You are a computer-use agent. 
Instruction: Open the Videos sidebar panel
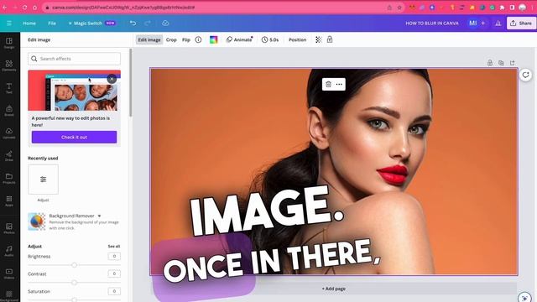pyautogui.click(x=9, y=273)
